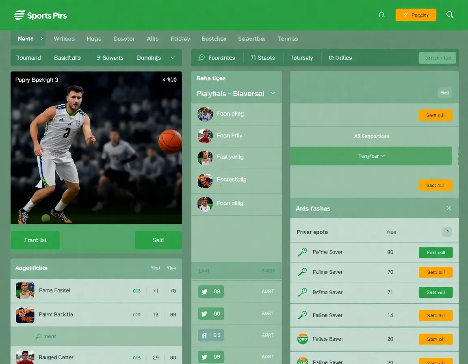Click the racket icon beside Palime Sever 80
The width and height of the screenshot is (468, 364).
click(x=302, y=252)
